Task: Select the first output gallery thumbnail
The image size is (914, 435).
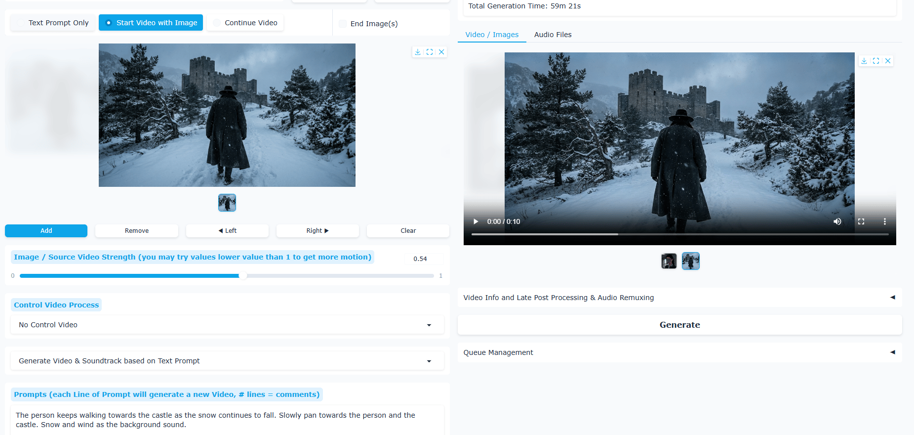Action: point(669,261)
